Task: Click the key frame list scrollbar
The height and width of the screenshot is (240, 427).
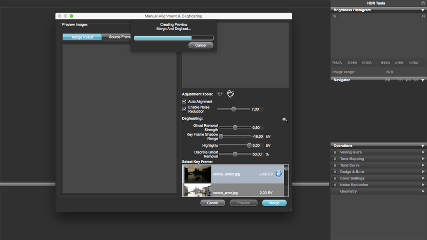Action: coord(286,181)
